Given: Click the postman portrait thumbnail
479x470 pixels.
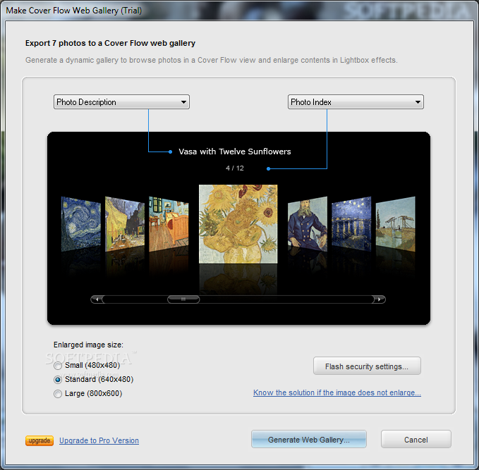Looking at the screenshot, I should tap(308, 224).
